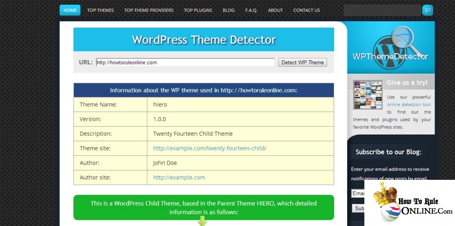455x226 pixels.
Task: Open the ABOUT page
Action: (275, 10)
